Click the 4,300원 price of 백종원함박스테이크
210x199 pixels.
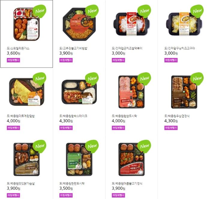(66, 121)
